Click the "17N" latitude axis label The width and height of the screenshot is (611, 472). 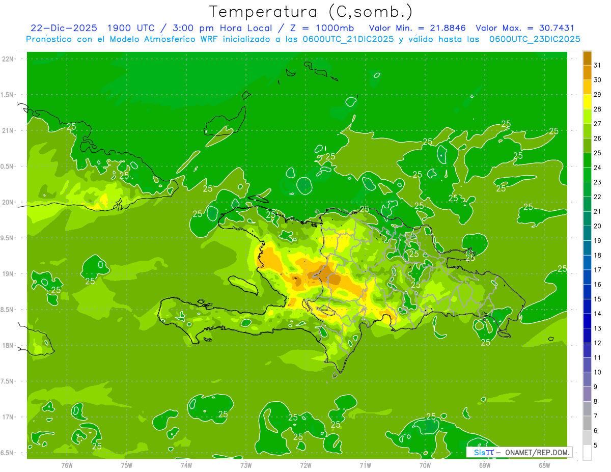point(8,418)
